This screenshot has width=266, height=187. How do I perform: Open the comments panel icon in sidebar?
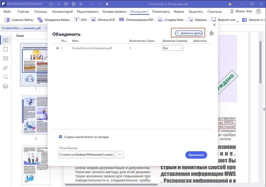click(5, 59)
